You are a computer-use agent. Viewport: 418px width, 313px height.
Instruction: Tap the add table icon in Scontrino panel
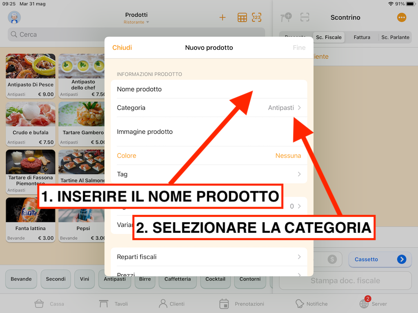[286, 17]
